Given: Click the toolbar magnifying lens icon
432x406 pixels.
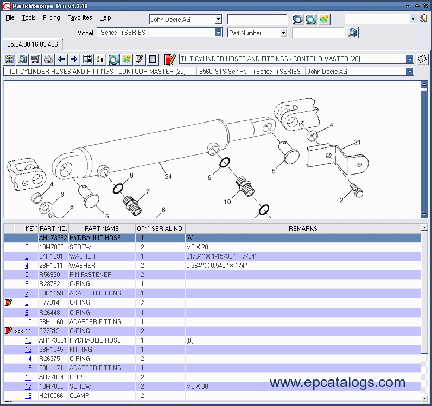Looking at the screenshot, I should pos(113,59).
